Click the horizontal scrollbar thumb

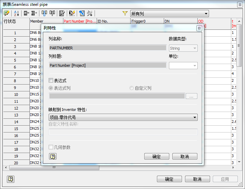54,167
